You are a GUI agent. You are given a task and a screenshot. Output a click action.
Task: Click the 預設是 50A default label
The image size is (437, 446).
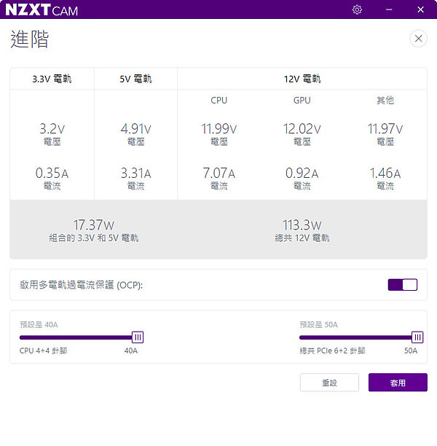click(x=319, y=324)
